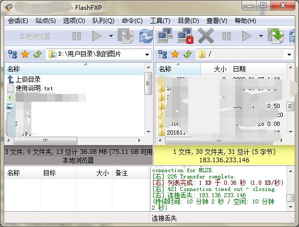Click the local folder tree icon
The width and height of the screenshot is (299, 227).
[13, 54]
